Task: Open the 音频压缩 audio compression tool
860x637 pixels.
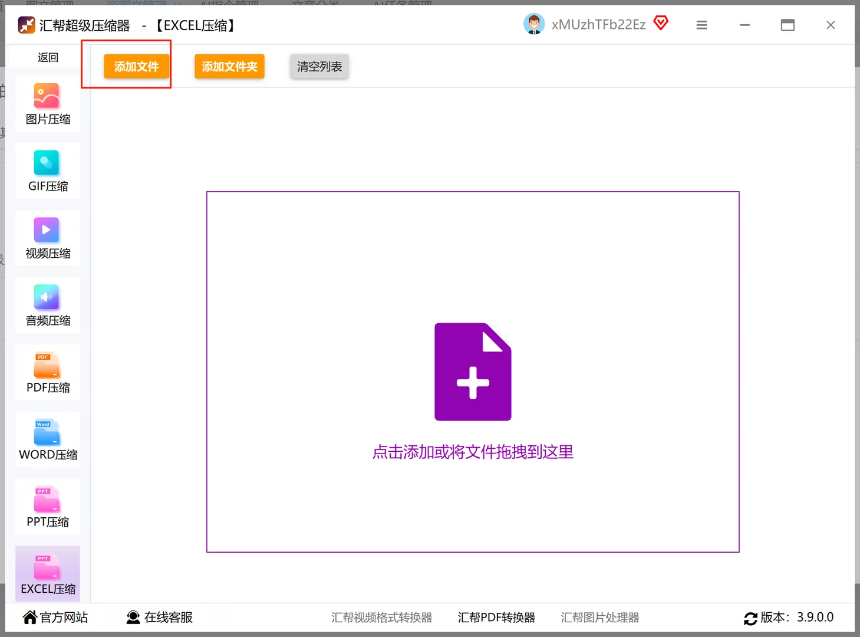Action: (47, 305)
